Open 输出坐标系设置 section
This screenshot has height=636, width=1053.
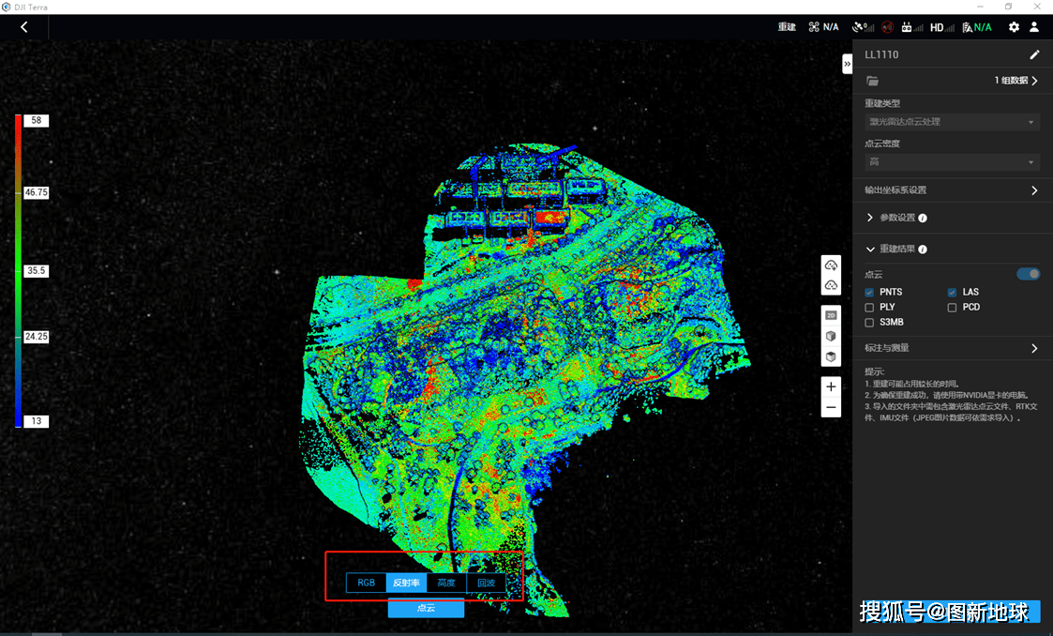953,190
